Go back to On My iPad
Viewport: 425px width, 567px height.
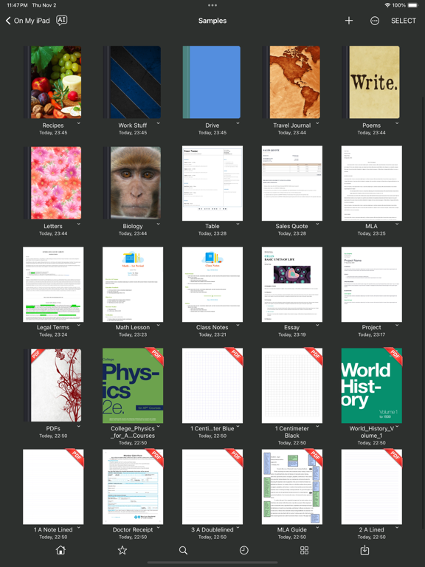28,21
